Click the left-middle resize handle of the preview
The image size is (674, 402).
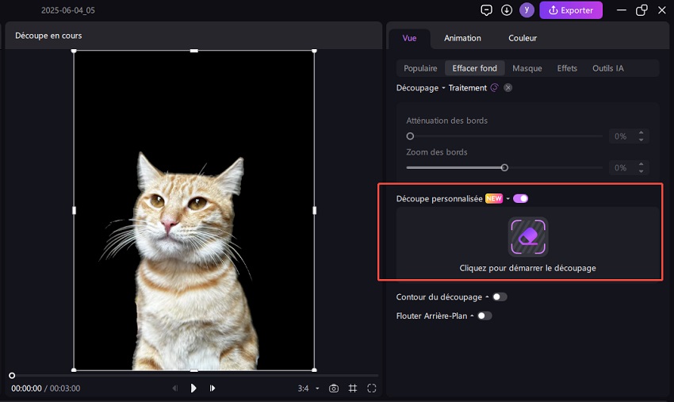(x=74, y=210)
